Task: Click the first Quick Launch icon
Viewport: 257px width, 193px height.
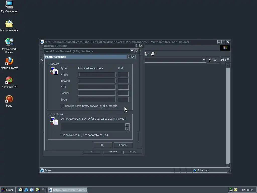Action: 20,190
